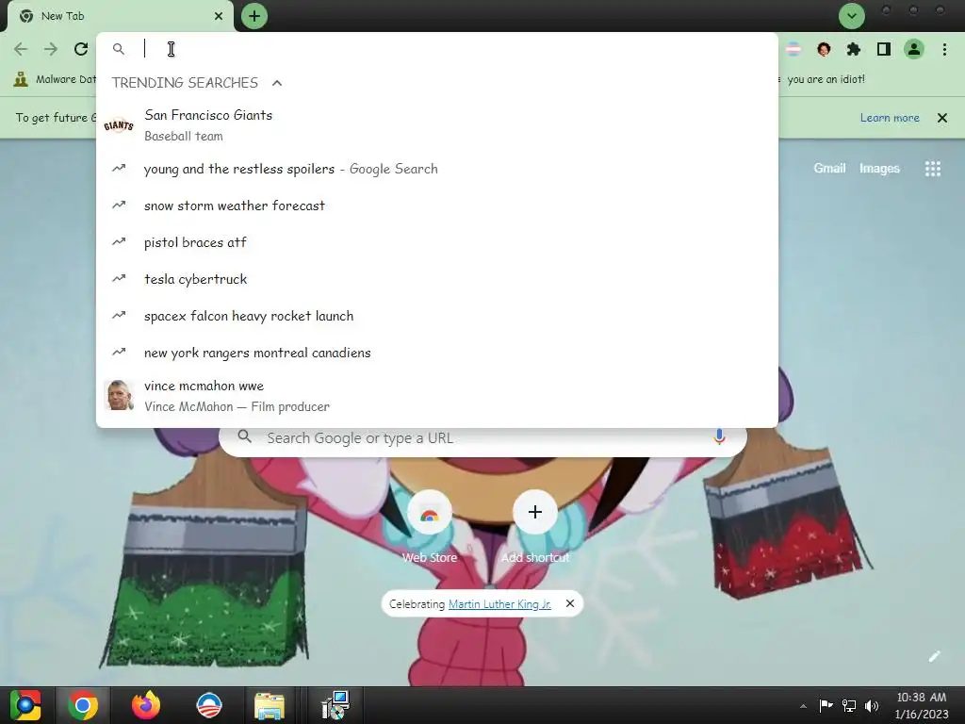Open Chrome three-dot menu
Image resolution: width=965 pixels, height=724 pixels.
pos(944,49)
